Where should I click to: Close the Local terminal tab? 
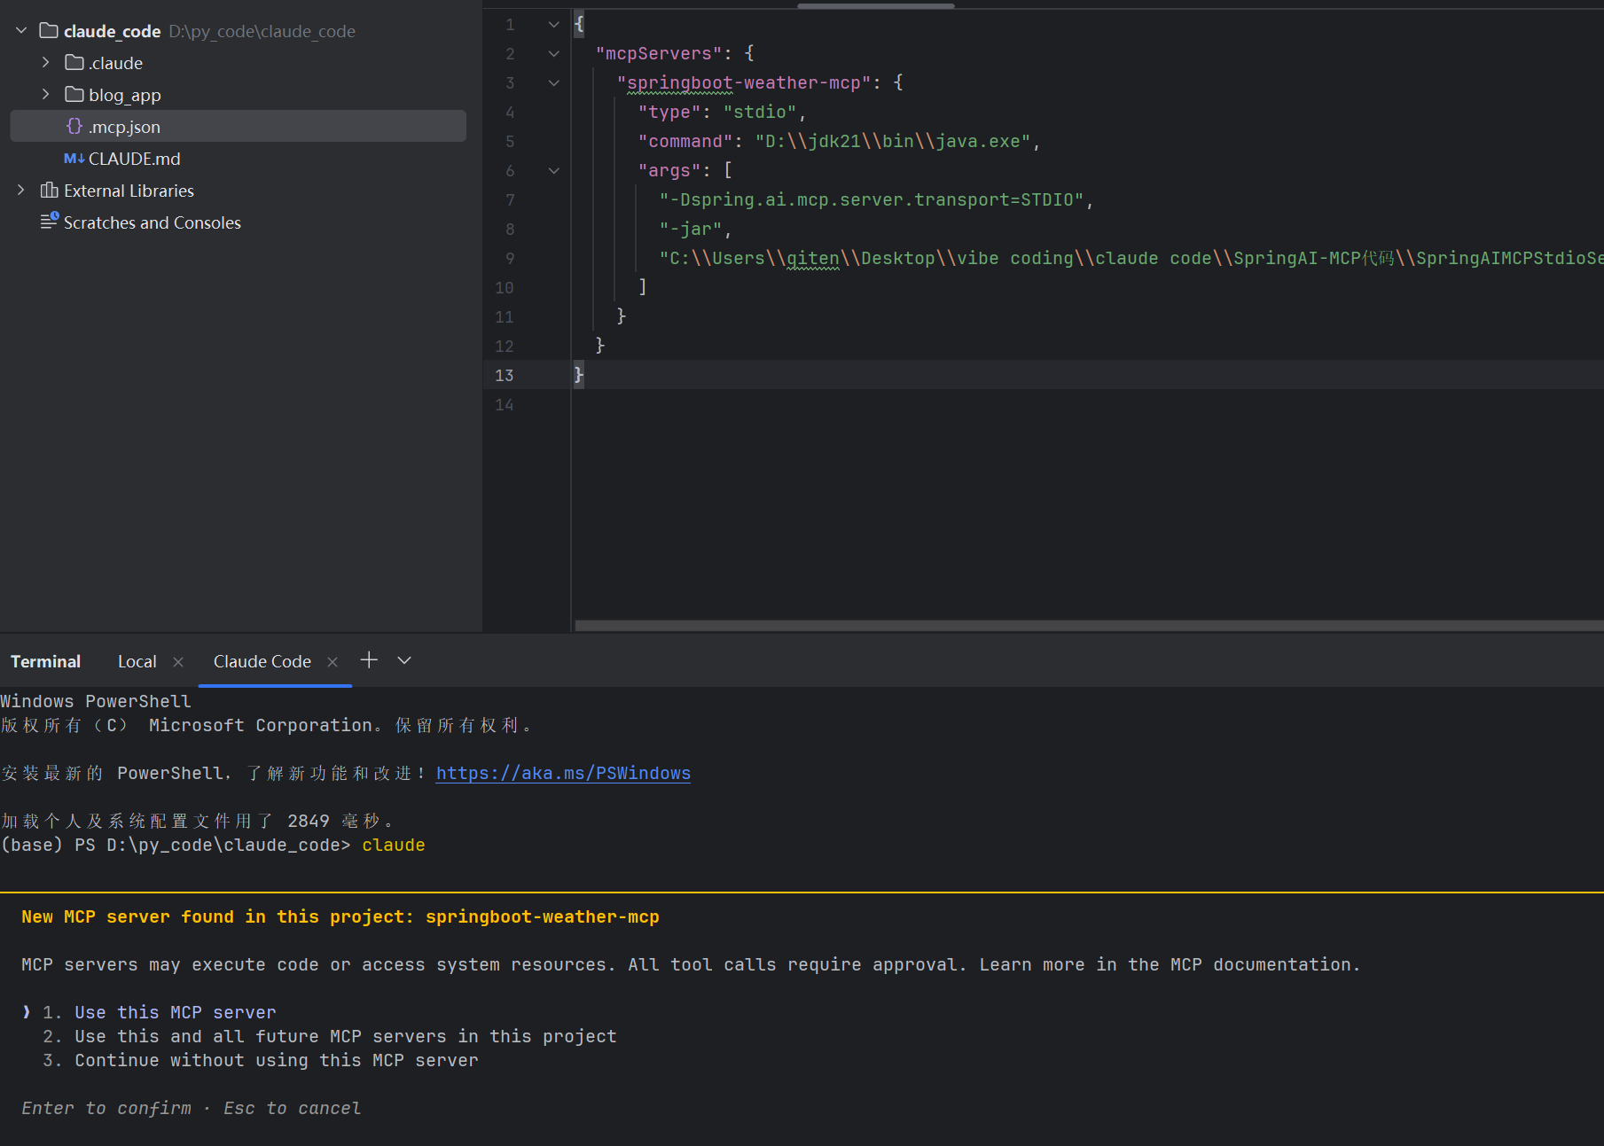pyautogui.click(x=178, y=662)
